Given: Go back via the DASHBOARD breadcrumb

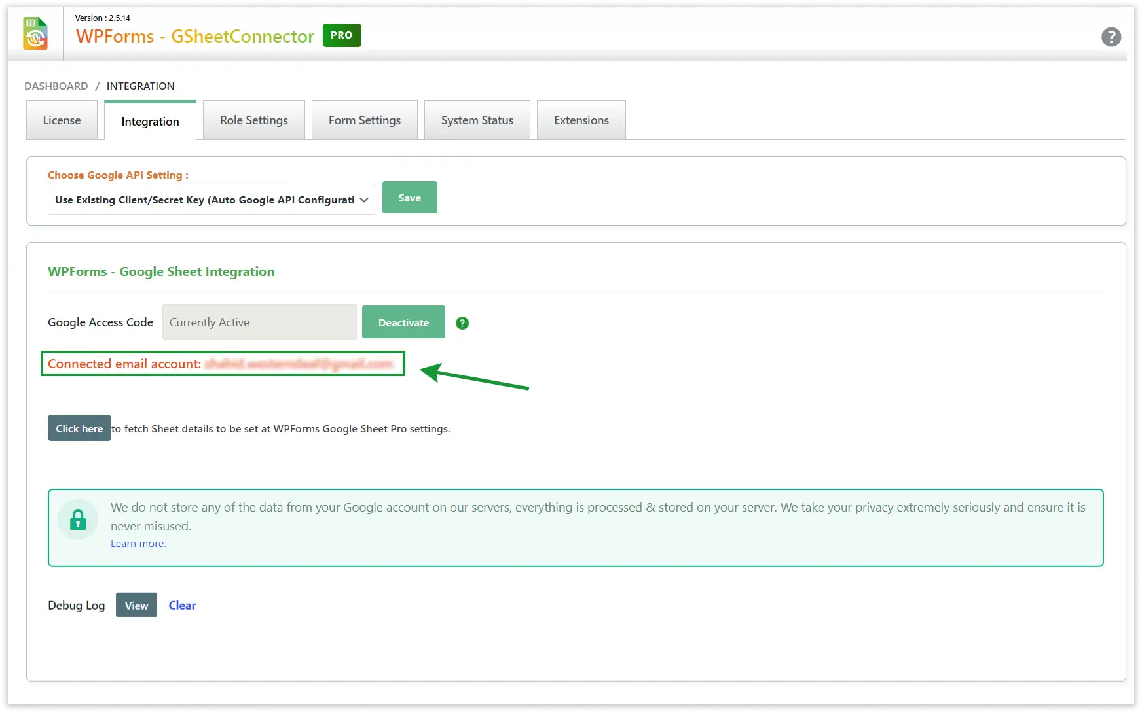Looking at the screenshot, I should pyautogui.click(x=56, y=86).
